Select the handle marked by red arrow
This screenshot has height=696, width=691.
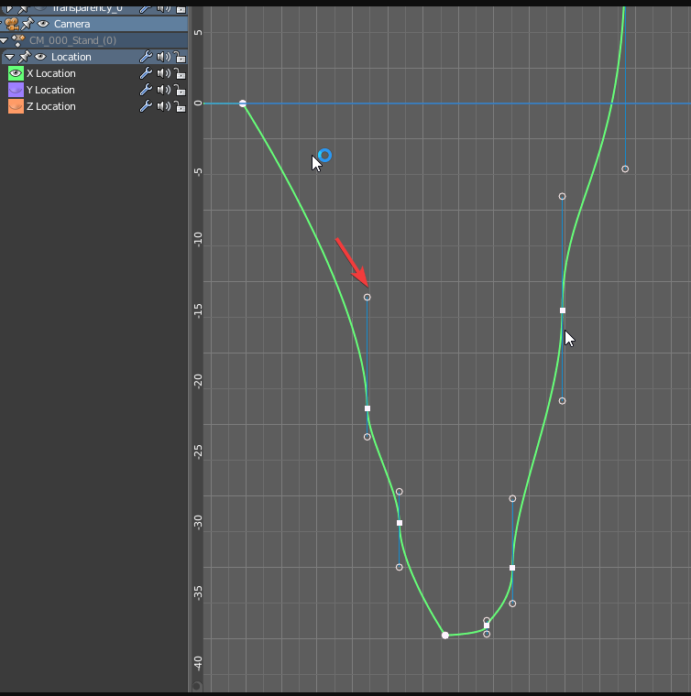[x=367, y=297]
